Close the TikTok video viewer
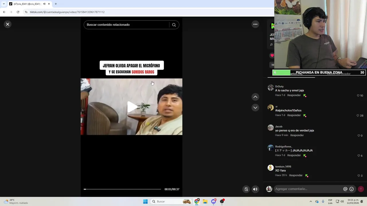Image resolution: width=367 pixels, height=206 pixels. point(8,24)
